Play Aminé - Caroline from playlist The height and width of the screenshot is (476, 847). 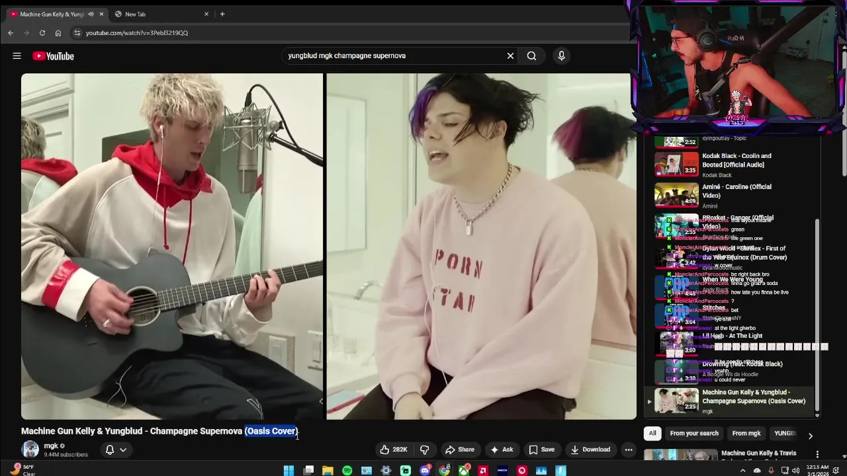[x=736, y=191]
